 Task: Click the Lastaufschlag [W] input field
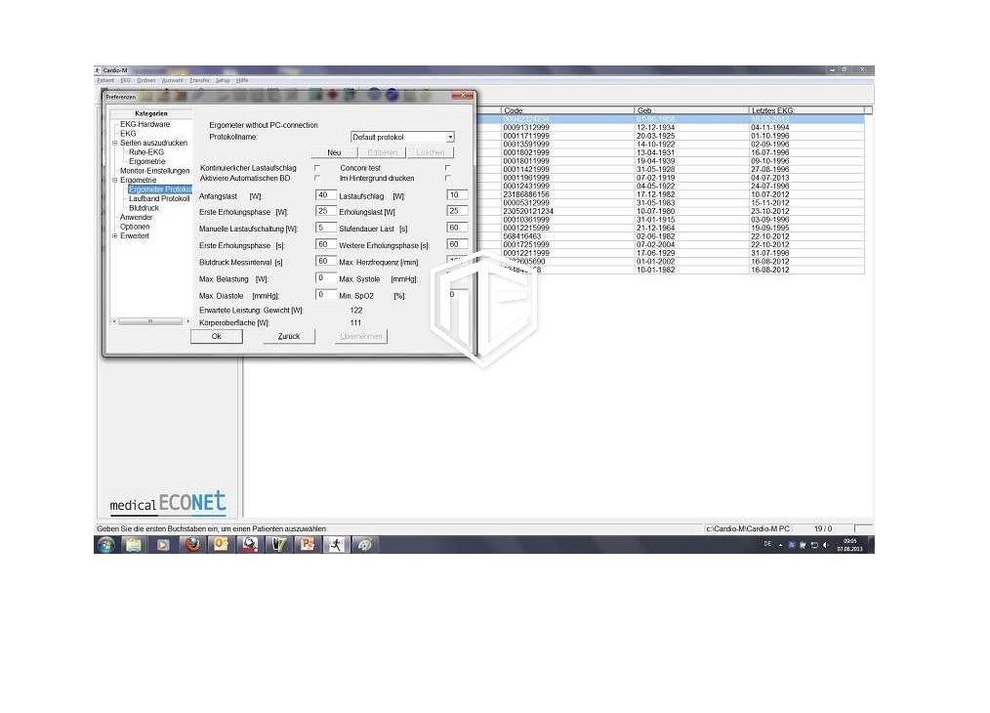pyautogui.click(x=457, y=195)
